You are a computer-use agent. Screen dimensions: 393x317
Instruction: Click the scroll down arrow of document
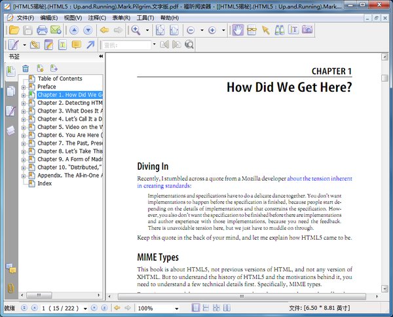click(384, 288)
